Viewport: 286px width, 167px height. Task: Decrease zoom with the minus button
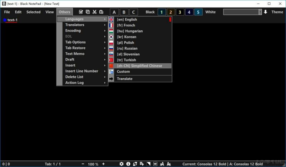83,164
